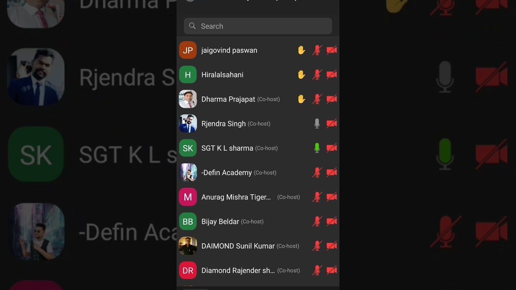Click muted mic of Anurag Mishra Tiger
Screen dimensions: 516x290
(x=317, y=197)
